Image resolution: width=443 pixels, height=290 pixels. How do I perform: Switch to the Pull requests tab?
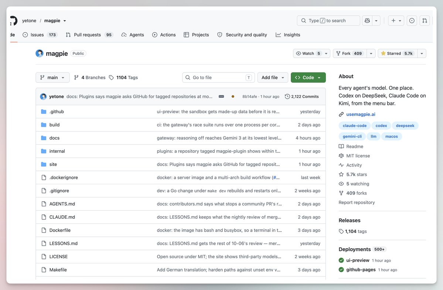89,35
